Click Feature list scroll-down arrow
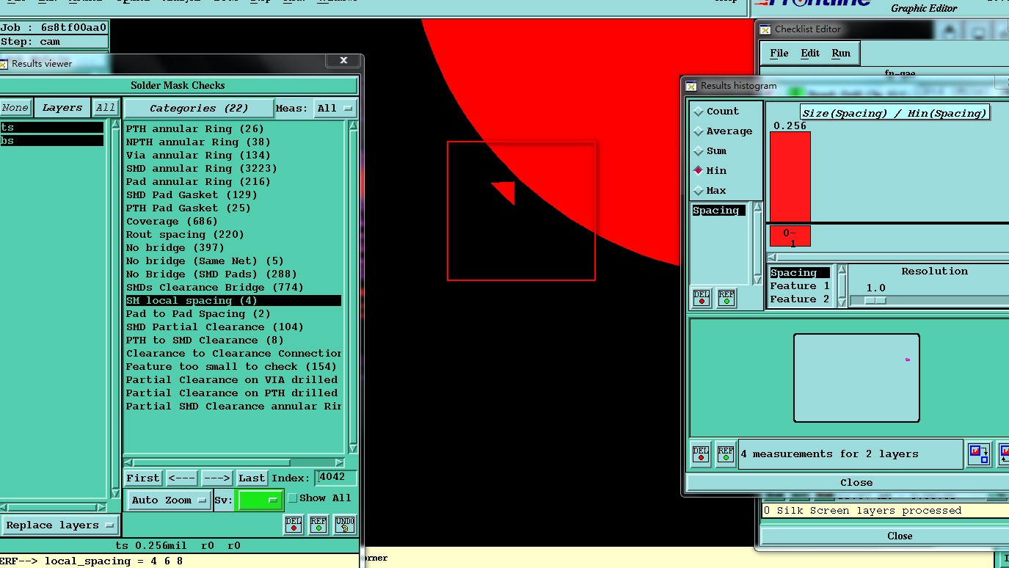Image resolution: width=1009 pixels, height=568 pixels. click(x=842, y=303)
